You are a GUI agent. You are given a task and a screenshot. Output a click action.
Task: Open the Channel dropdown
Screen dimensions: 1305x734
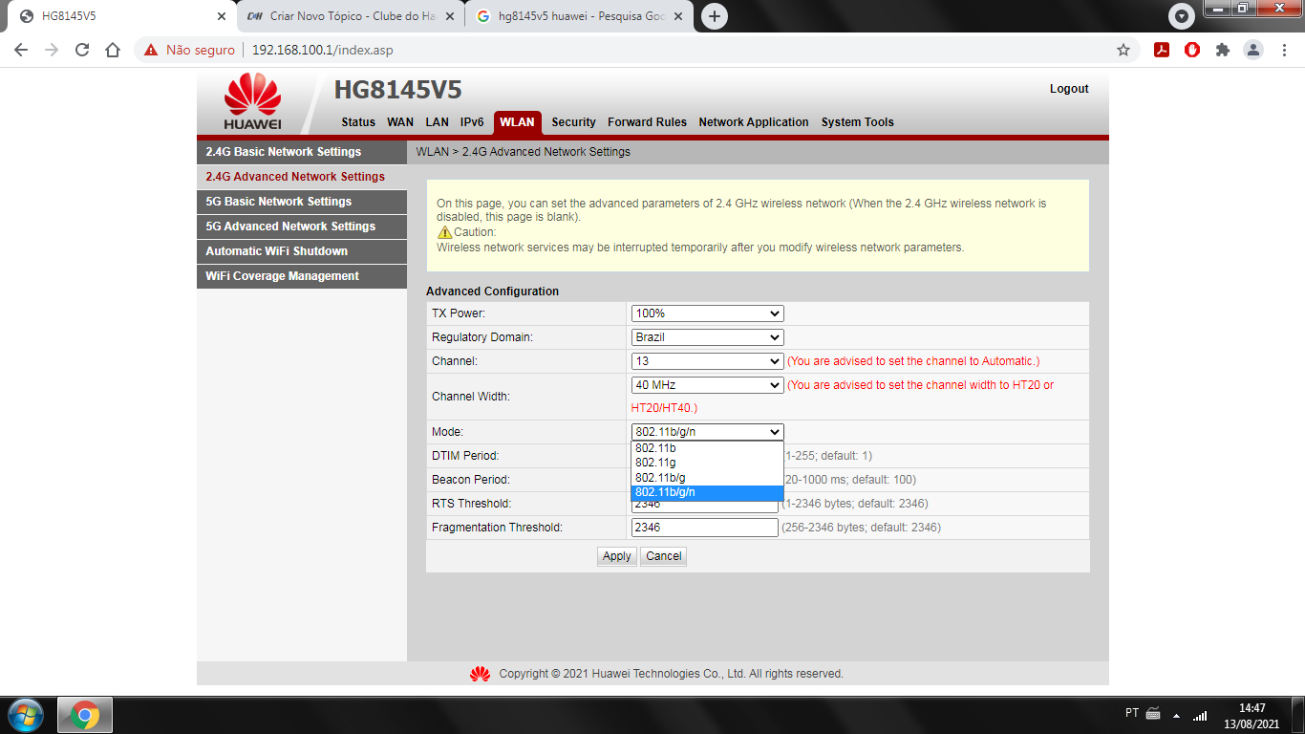click(x=707, y=361)
